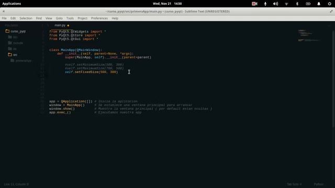The width and height of the screenshot is (335, 188).
Task: Open the File menu
Action: pyautogui.click(x=4, y=18)
